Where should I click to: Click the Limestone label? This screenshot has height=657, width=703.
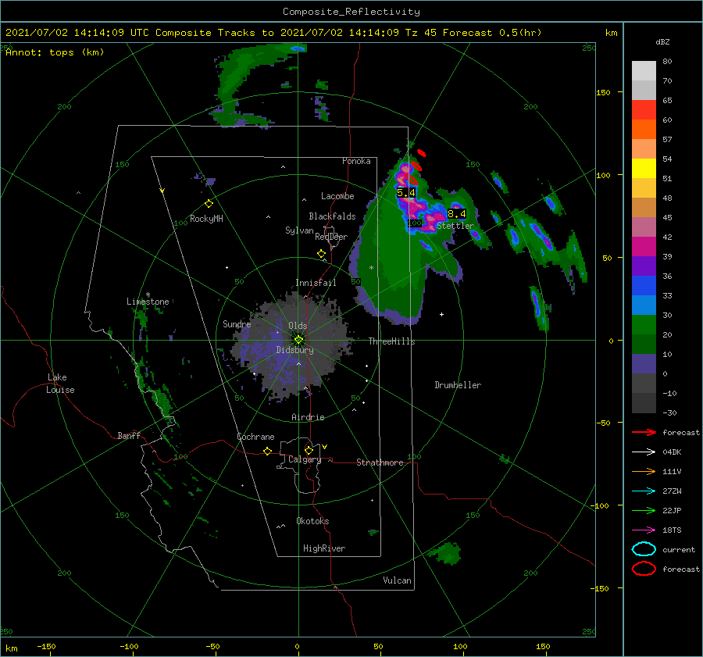(148, 302)
